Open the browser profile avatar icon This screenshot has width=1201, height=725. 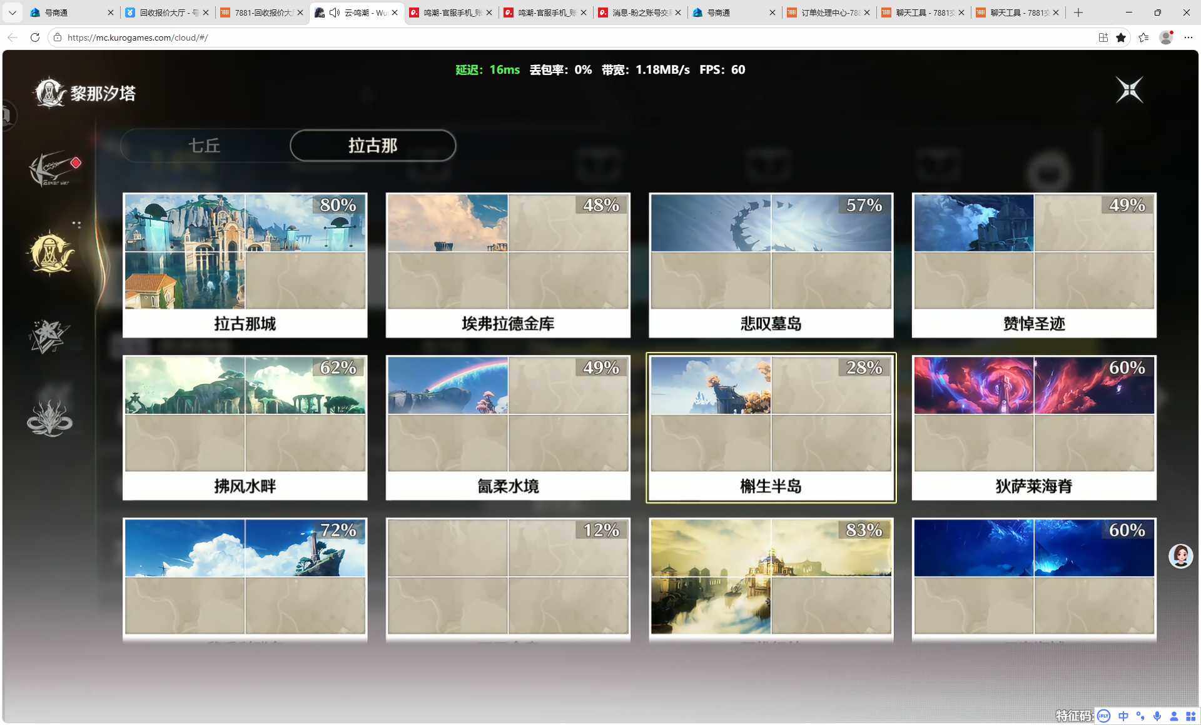[x=1166, y=37]
